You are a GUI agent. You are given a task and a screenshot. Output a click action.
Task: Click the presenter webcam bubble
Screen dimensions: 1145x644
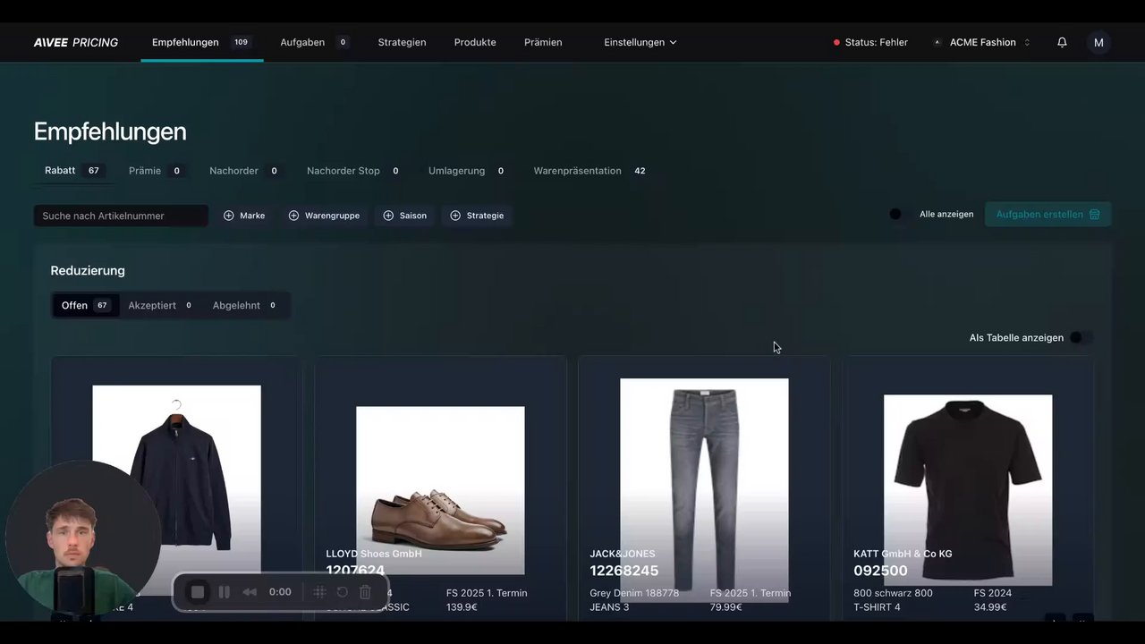83,538
